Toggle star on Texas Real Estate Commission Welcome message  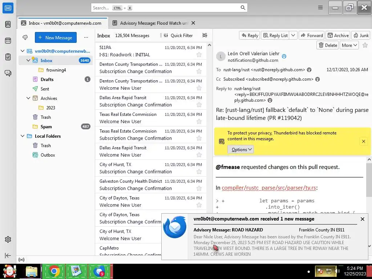point(199,121)
